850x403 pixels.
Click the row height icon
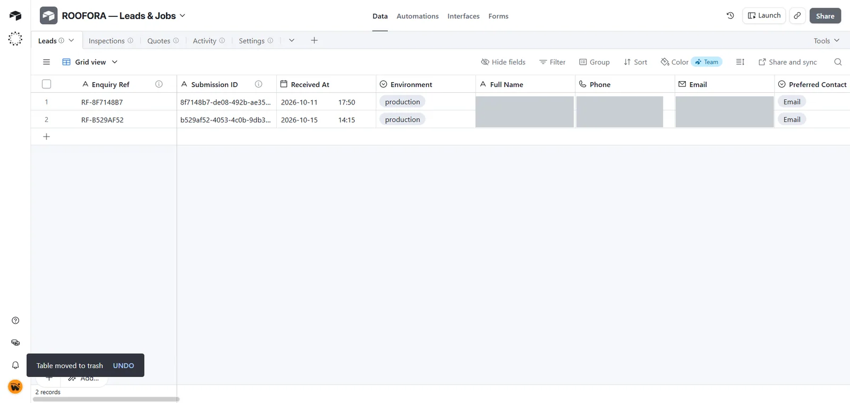click(x=740, y=62)
